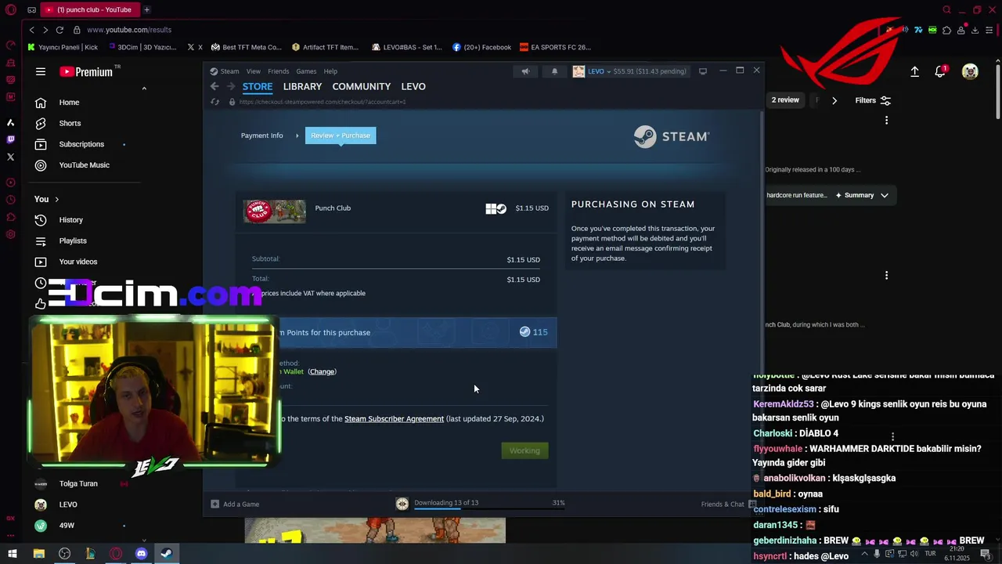Expand the You section chevron
1002x564 pixels.
pyautogui.click(x=56, y=199)
